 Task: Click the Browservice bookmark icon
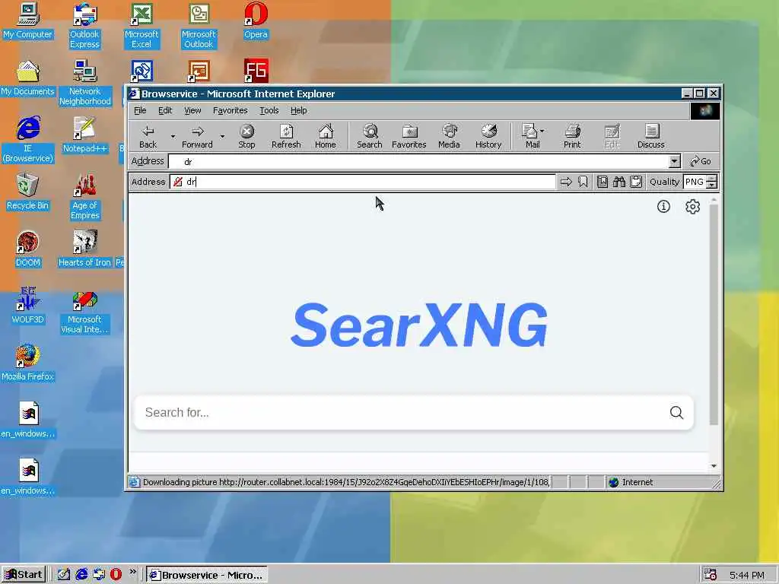pos(583,182)
